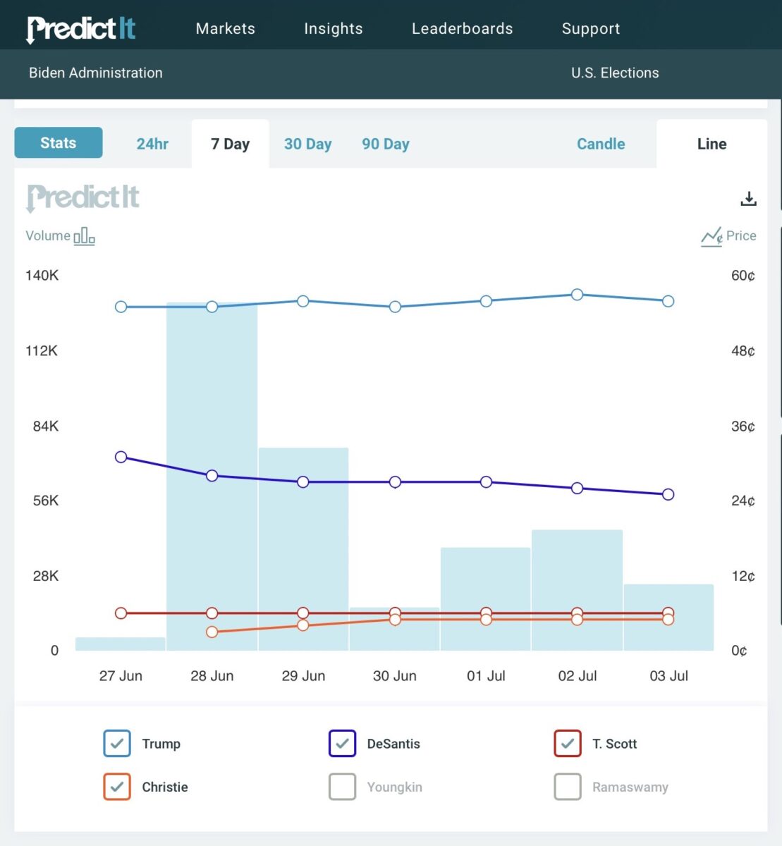Screen dimensions: 782x846
Task: Open the Markets menu
Action: (x=225, y=28)
